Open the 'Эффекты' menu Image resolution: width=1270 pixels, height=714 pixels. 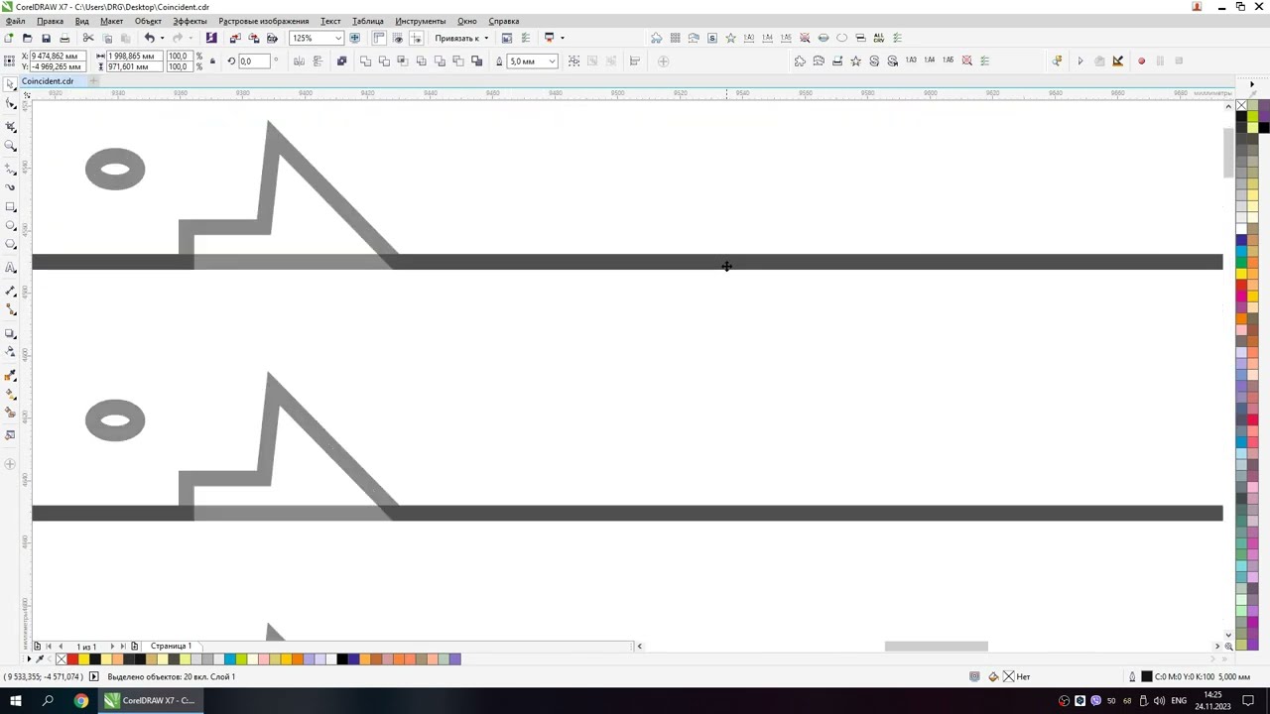click(190, 21)
